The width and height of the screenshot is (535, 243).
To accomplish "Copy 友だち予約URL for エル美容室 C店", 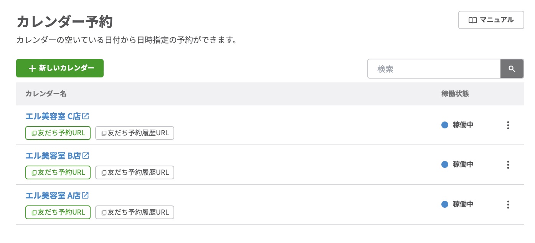I will coord(58,133).
